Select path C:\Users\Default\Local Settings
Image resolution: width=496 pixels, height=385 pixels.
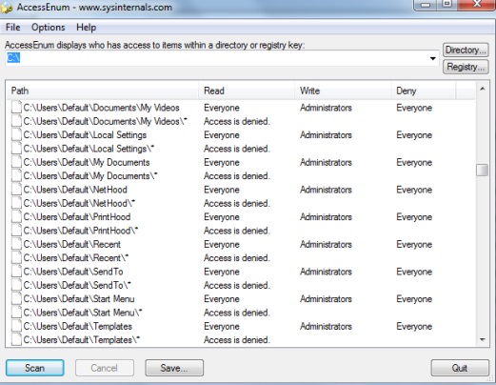click(85, 134)
